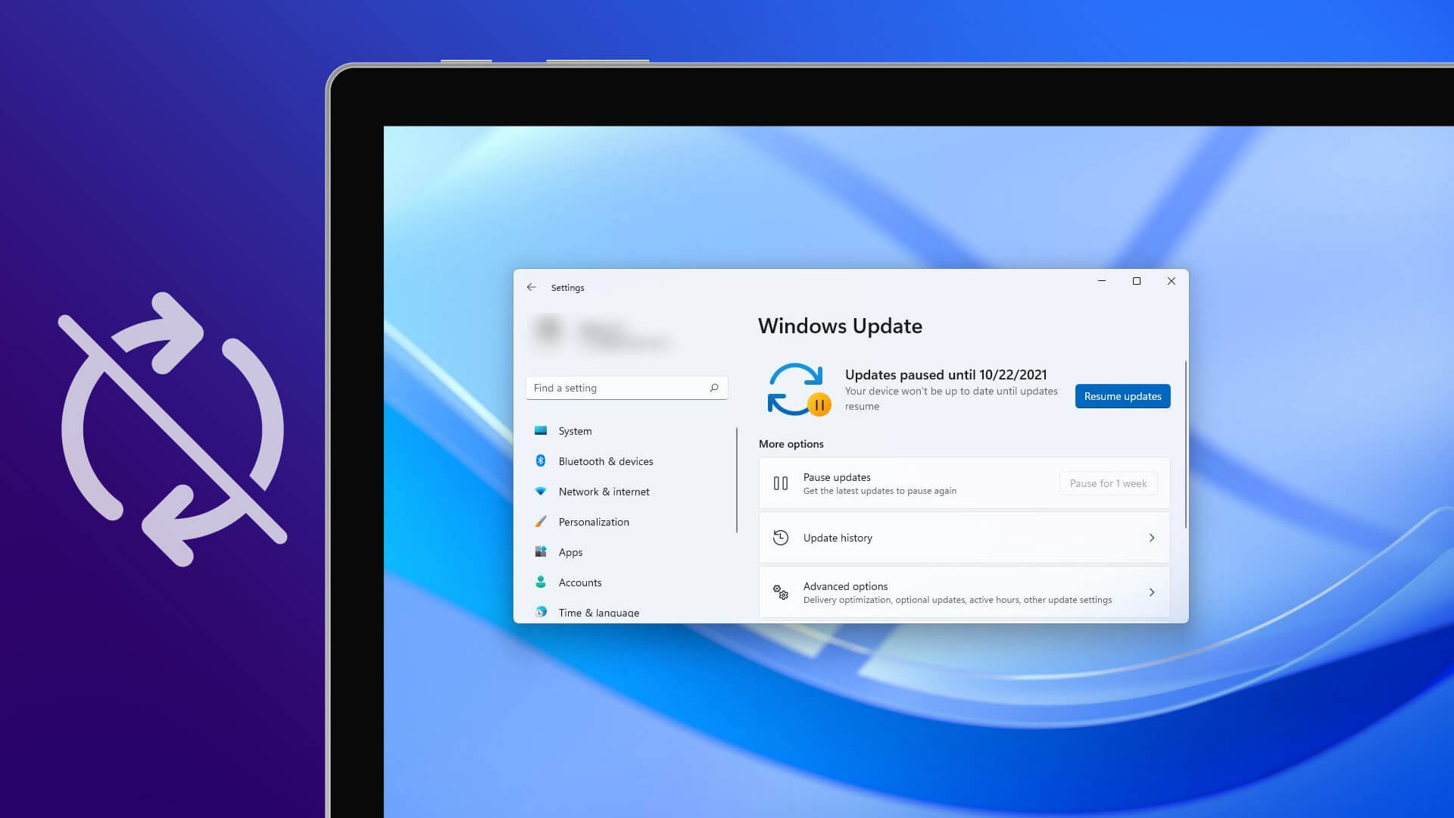Image resolution: width=1454 pixels, height=818 pixels.
Task: Click the back arrow in Settings
Action: (x=532, y=288)
